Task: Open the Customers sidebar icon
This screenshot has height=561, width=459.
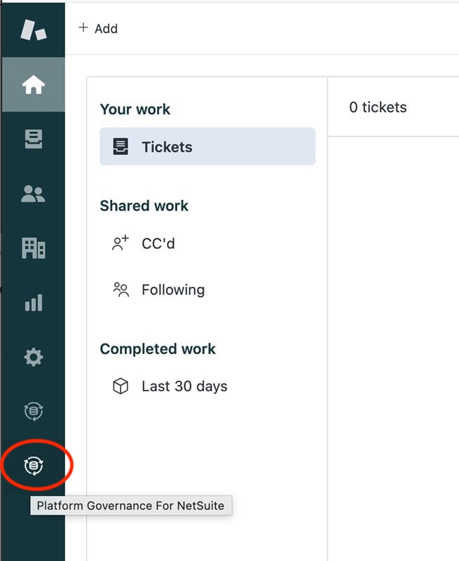Action: coord(33,194)
